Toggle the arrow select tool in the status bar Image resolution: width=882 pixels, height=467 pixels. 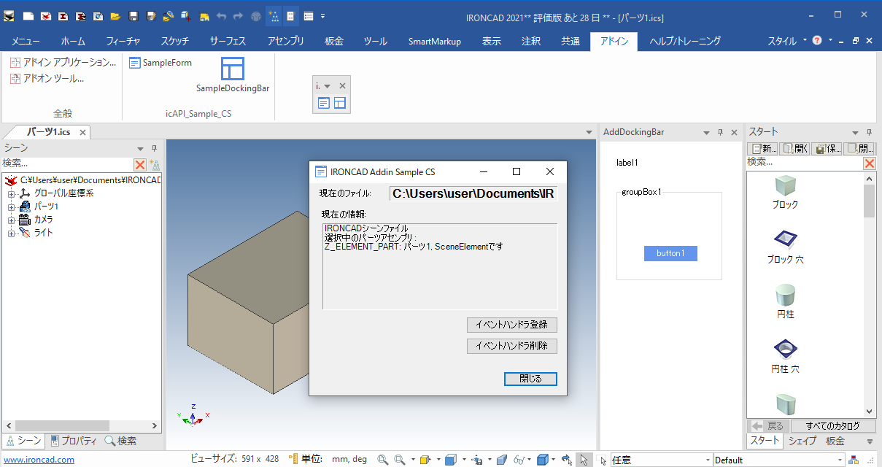pos(584,460)
